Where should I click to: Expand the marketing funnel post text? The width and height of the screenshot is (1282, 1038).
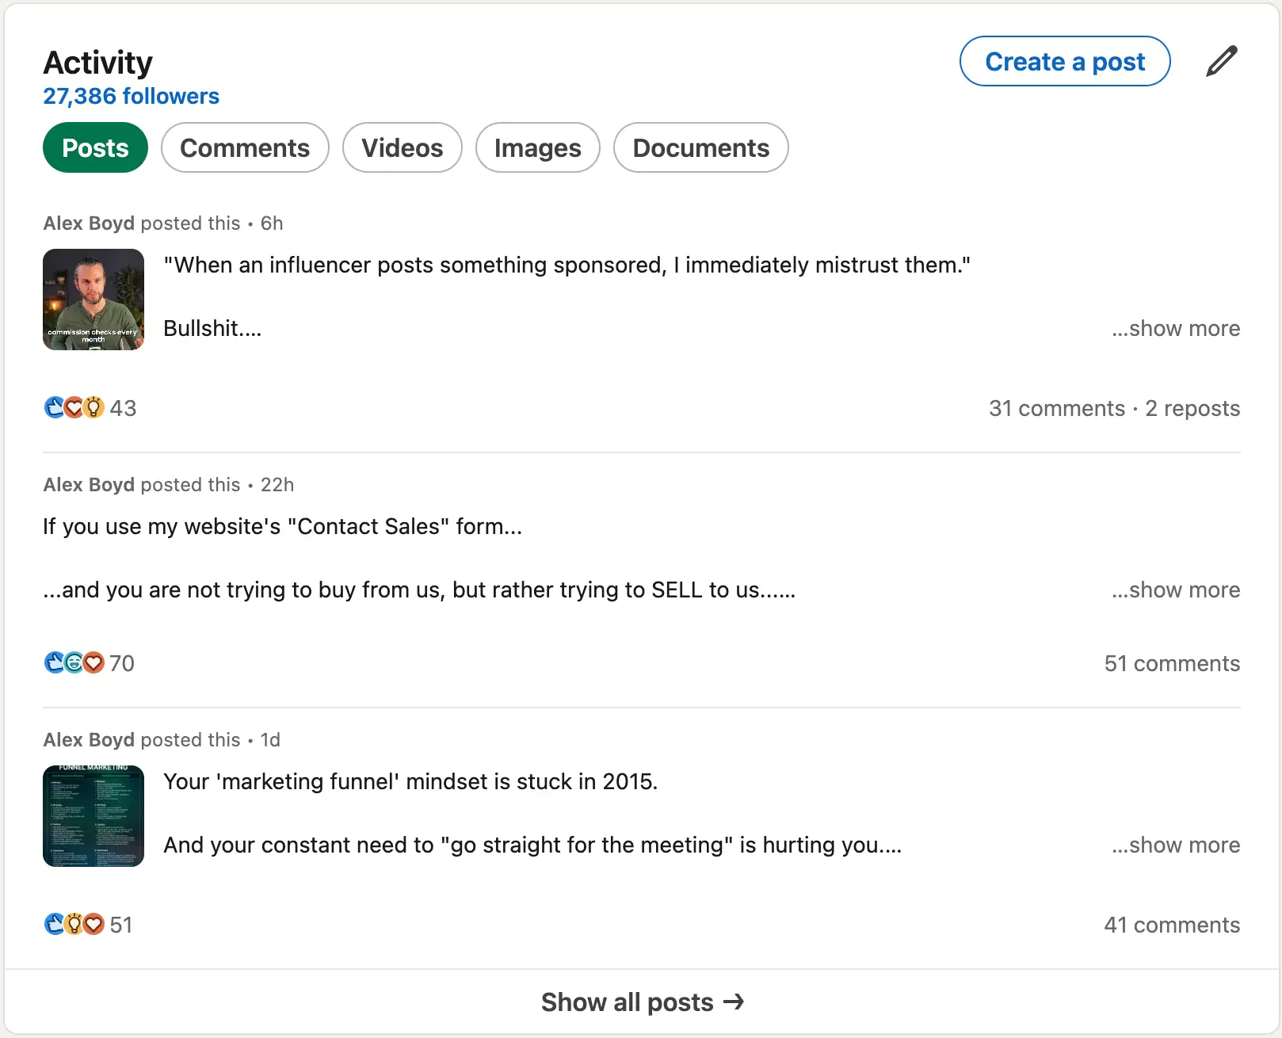[1176, 845]
